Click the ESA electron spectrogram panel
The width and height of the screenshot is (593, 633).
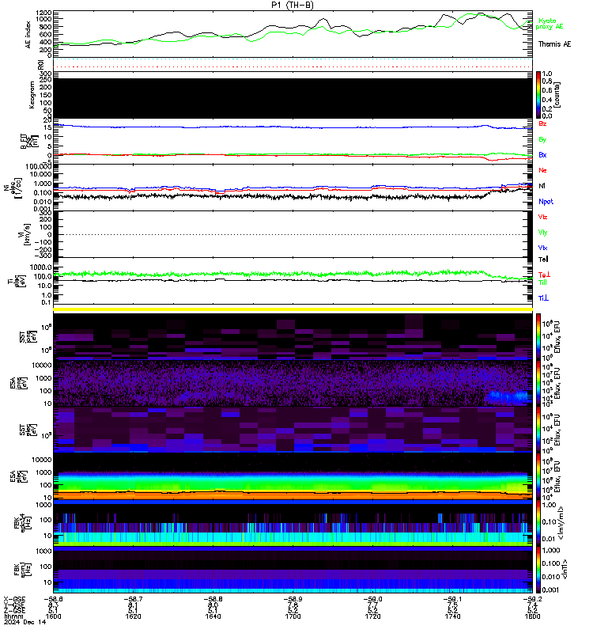point(293,476)
